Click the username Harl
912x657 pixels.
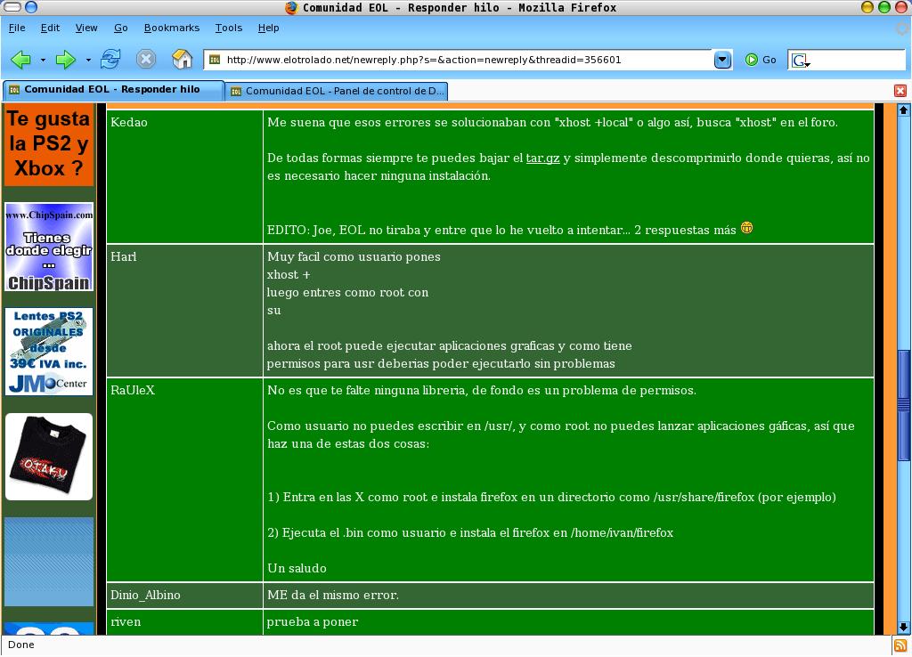point(124,256)
